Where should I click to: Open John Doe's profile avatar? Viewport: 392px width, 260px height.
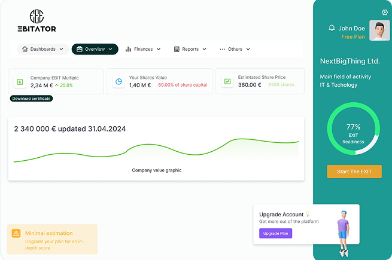pos(379,30)
